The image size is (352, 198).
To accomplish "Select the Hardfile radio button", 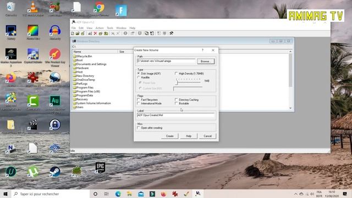I will 139,77.
